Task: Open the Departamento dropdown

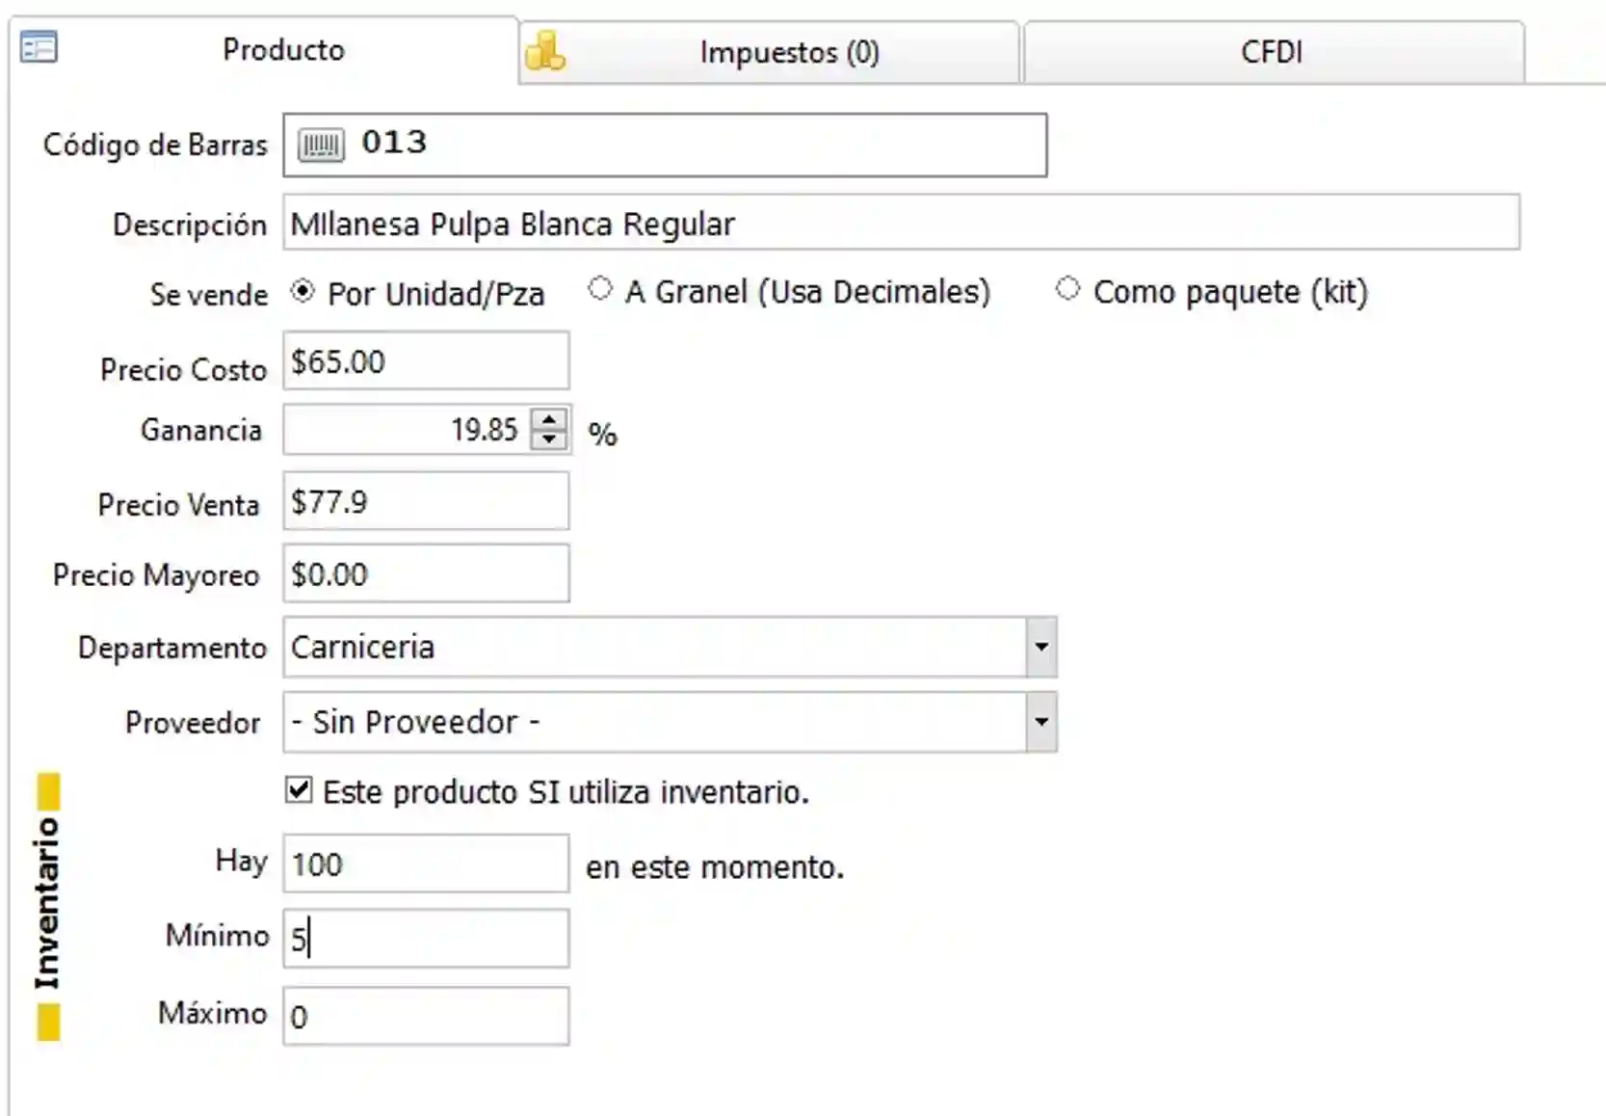Action: pos(1040,647)
